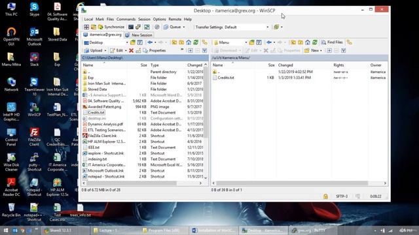Open the New Session tab
Image resolution: width=419 pixels, height=235 pixels.
click(x=139, y=35)
